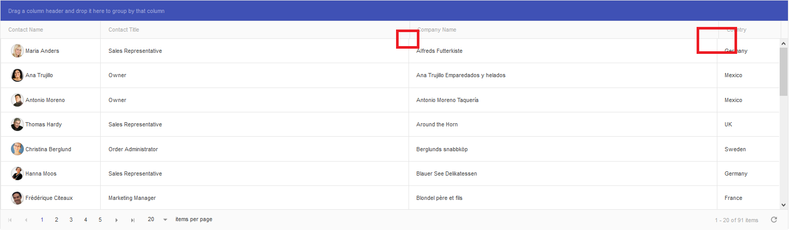This screenshot has width=789, height=232.
Task: Click Maria Anders' avatar photo
Action: pos(17,51)
